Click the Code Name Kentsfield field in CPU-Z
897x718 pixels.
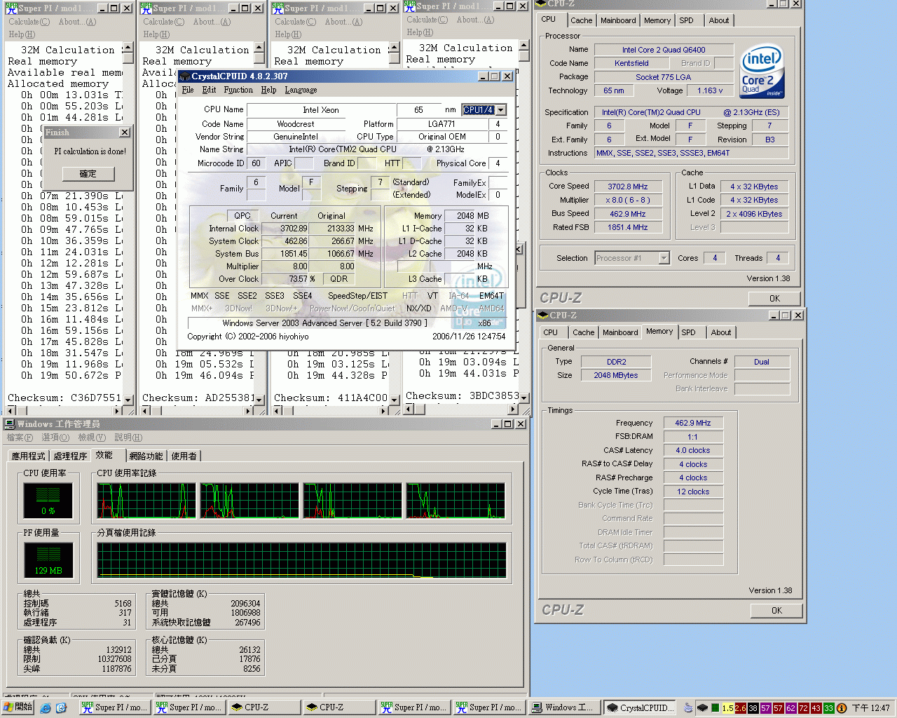pyautogui.click(x=631, y=63)
